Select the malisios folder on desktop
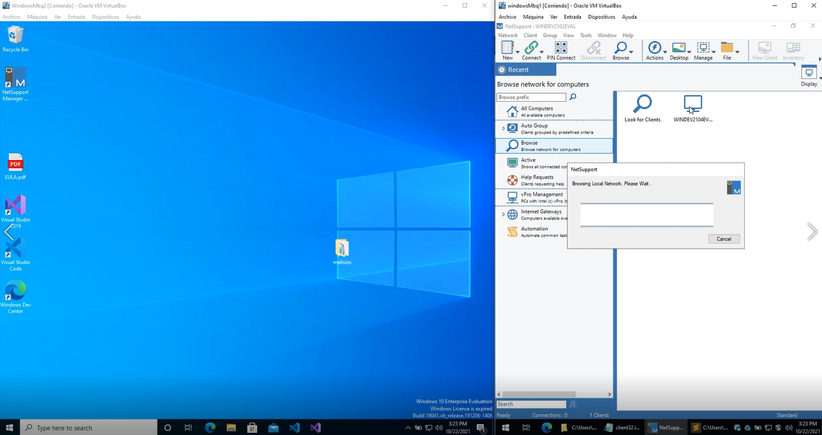Screen dimensions: 822x435 342,252
